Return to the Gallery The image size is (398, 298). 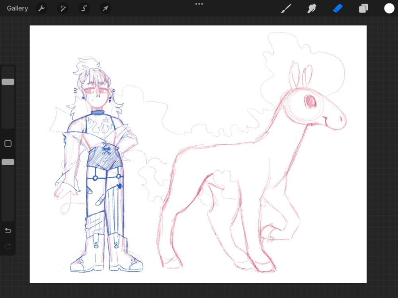[x=17, y=8]
